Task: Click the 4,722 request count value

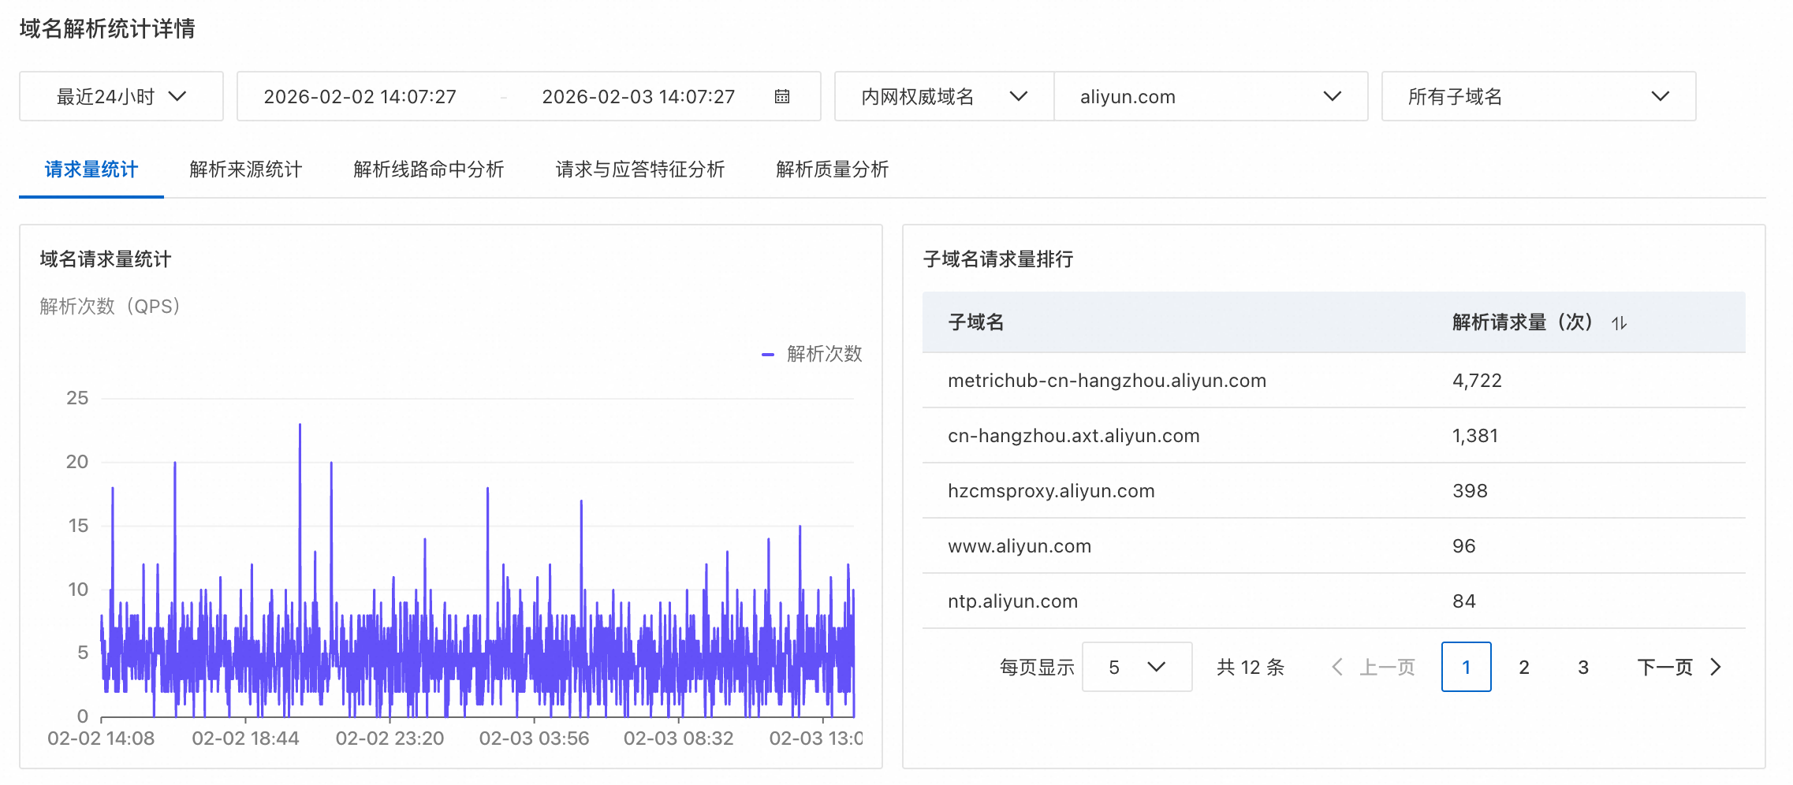Action: tap(1477, 381)
